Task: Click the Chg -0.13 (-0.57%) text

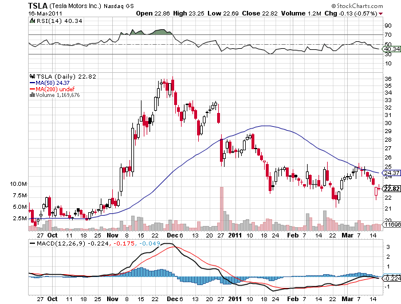Action: tap(351, 13)
